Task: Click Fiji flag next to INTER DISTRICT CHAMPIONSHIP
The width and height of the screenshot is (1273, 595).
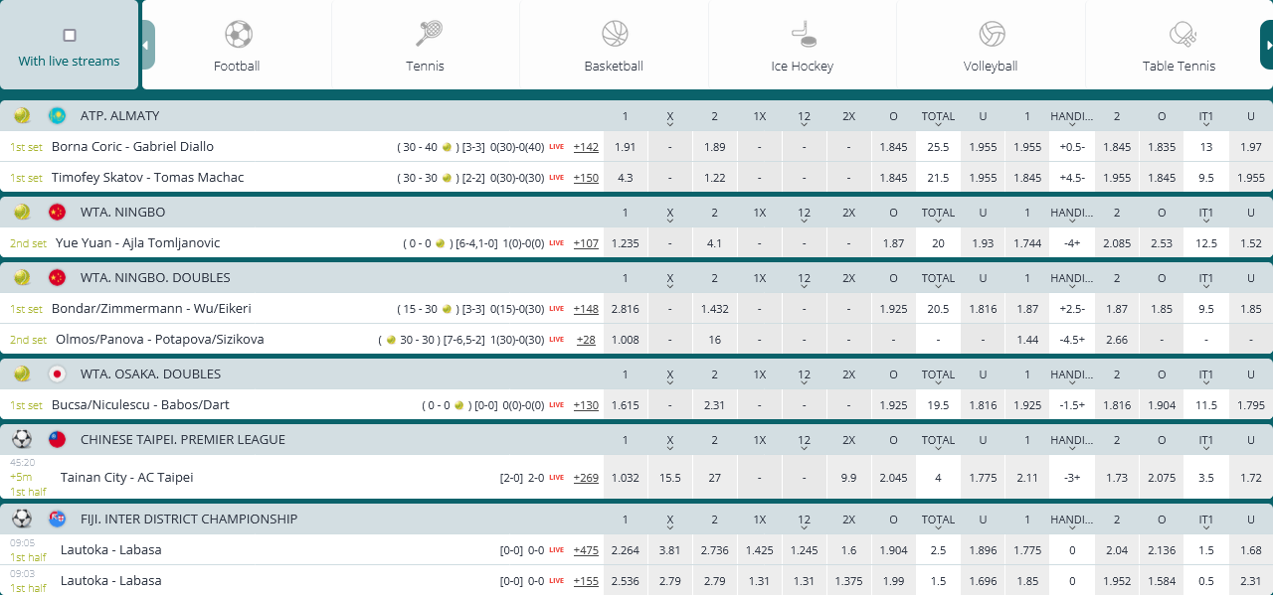Action: (57, 519)
